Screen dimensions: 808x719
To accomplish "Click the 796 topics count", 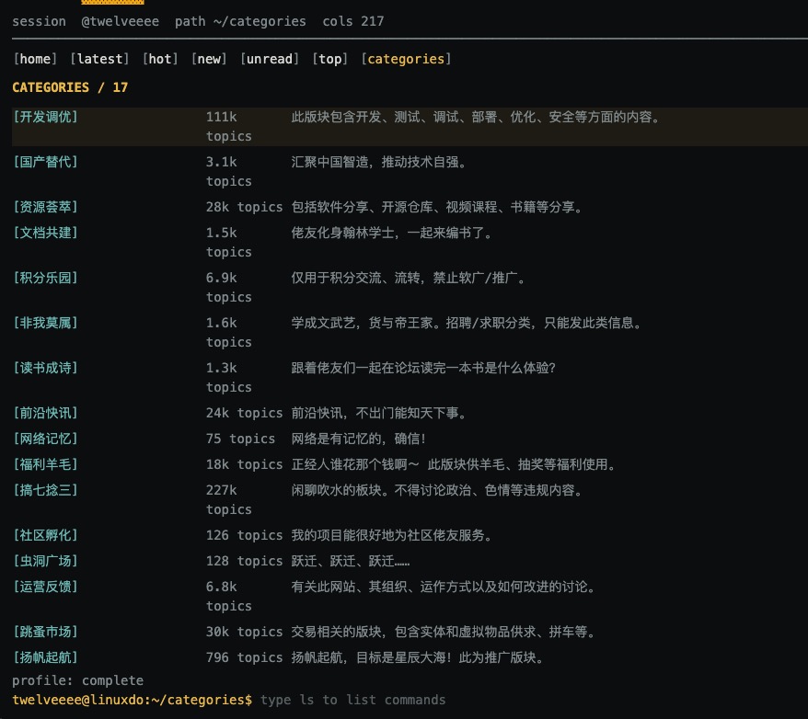I will [244, 657].
